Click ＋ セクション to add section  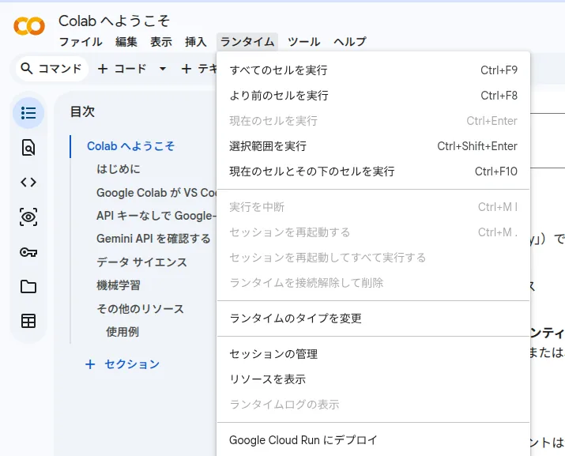click(122, 364)
